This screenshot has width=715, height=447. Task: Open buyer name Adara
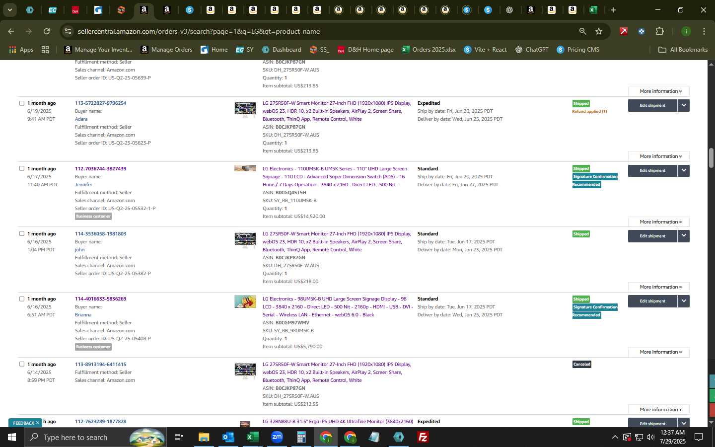point(81,119)
